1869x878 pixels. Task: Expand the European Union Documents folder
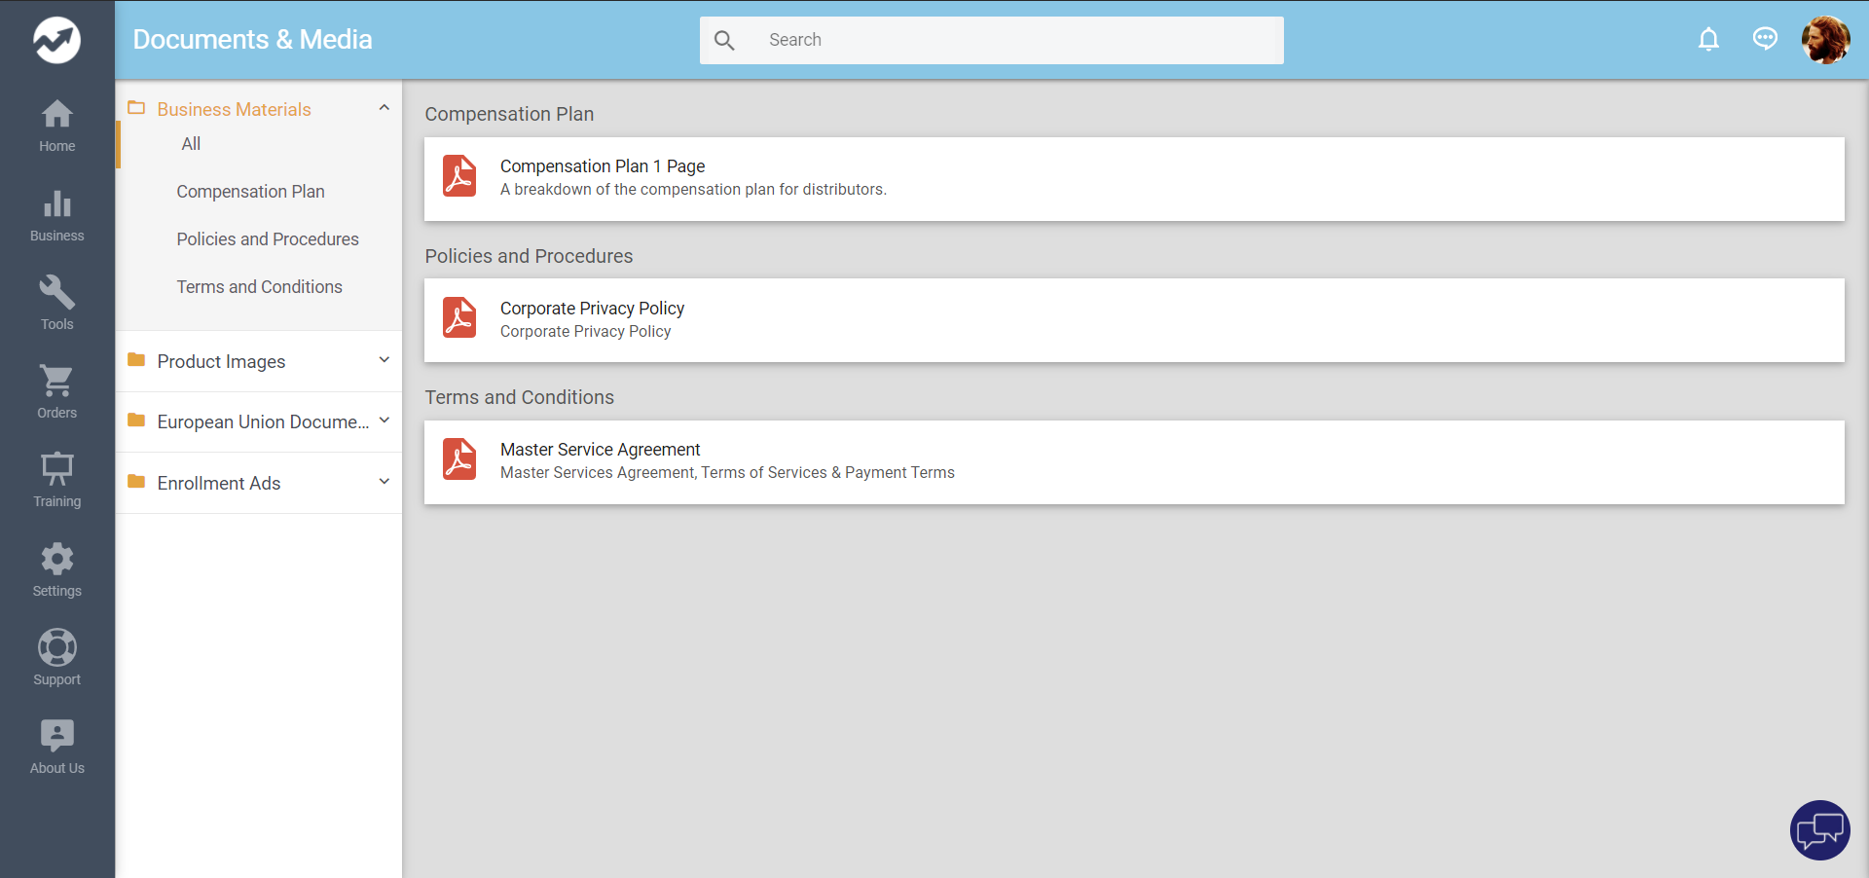[384, 421]
